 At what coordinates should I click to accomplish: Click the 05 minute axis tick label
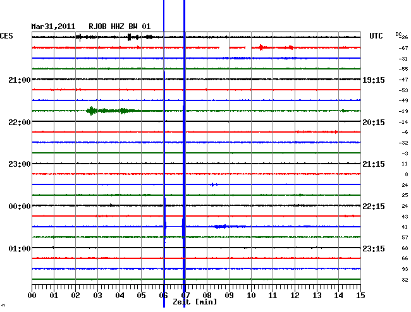coord(141,296)
